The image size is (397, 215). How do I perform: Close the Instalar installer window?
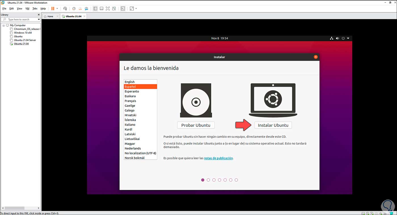316,57
